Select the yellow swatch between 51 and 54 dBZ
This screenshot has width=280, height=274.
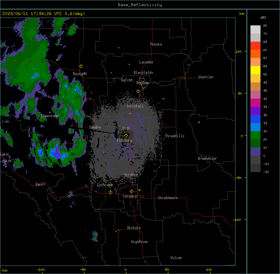point(255,70)
